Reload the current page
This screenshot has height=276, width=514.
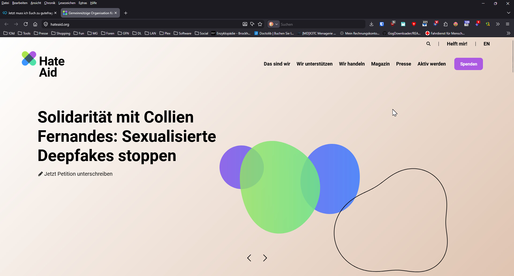pyautogui.click(x=26, y=24)
